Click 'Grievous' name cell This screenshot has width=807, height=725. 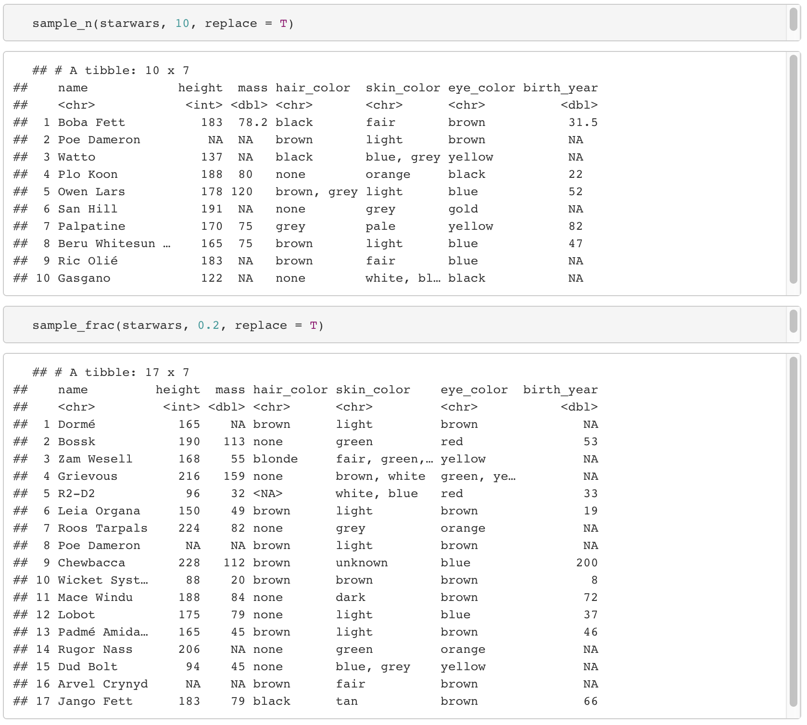[88, 476]
